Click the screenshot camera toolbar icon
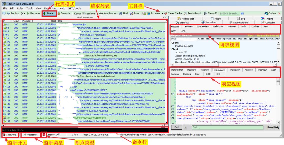Image resolution: width=284 pixels, height=145 pixels. (144, 14)
